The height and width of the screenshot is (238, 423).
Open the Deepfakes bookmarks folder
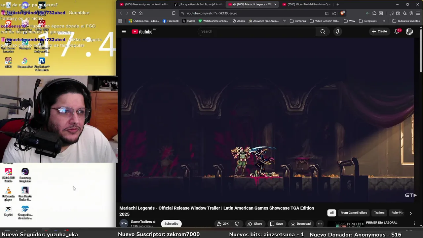click(368, 21)
